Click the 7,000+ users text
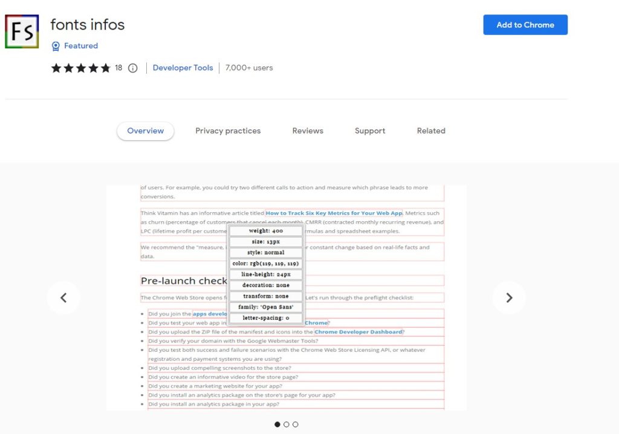The height and width of the screenshot is (434, 619). [249, 68]
